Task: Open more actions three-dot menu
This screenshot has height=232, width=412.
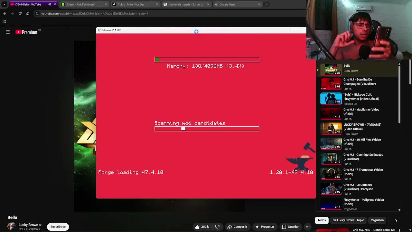Action: [308, 227]
